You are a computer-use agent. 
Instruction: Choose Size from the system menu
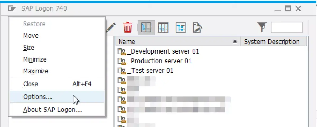[57, 48]
